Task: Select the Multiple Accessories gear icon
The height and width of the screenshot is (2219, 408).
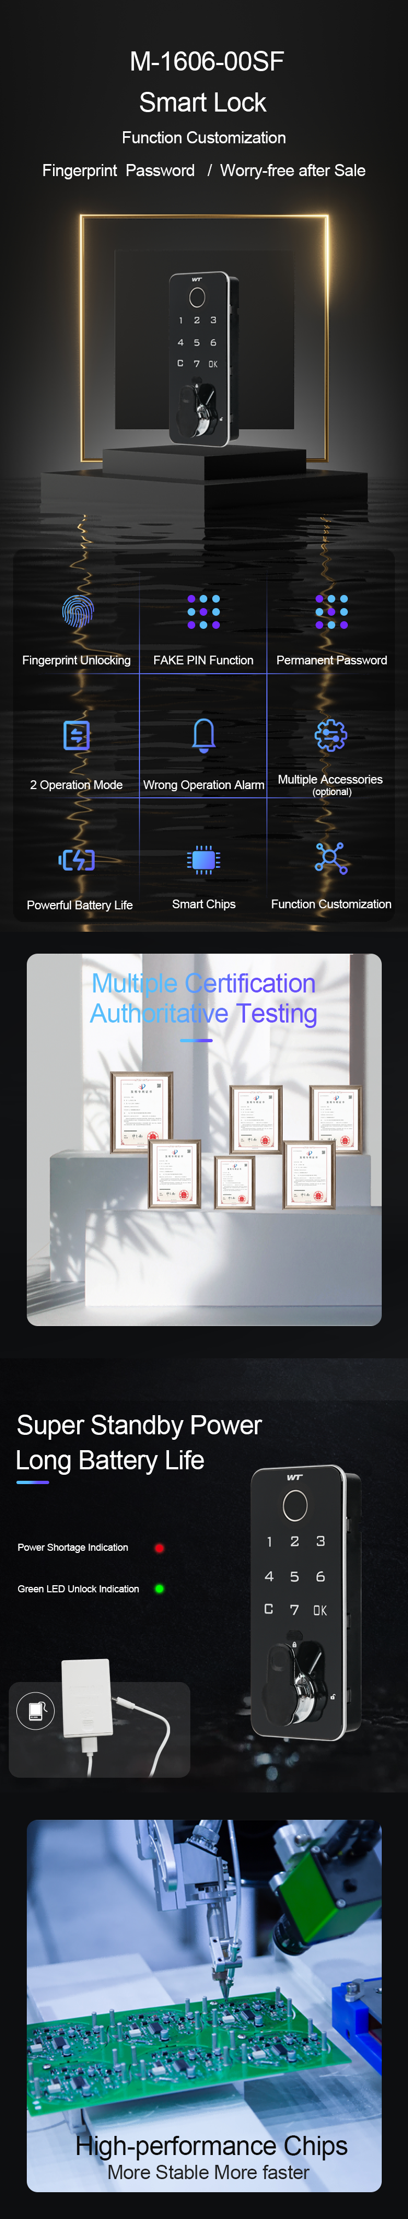Action: point(331,734)
